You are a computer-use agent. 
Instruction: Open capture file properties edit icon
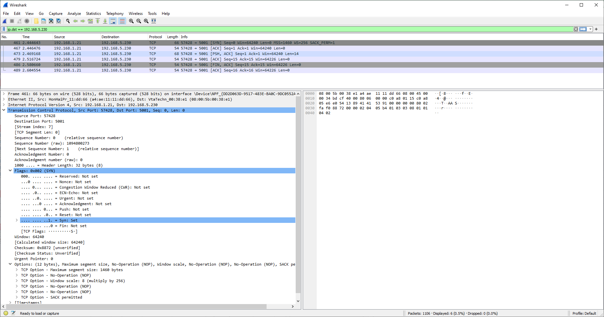point(13,313)
